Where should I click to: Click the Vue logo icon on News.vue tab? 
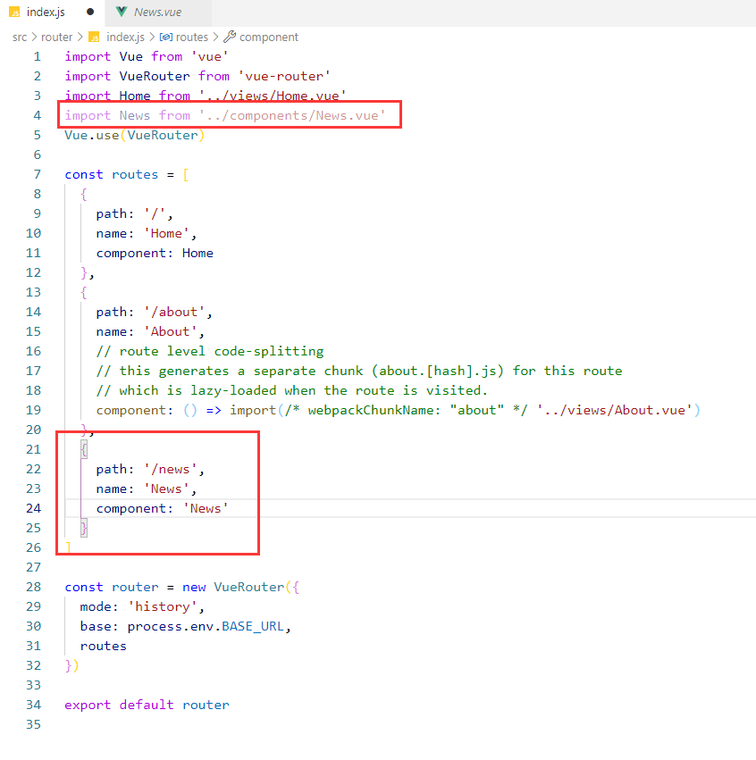click(121, 13)
